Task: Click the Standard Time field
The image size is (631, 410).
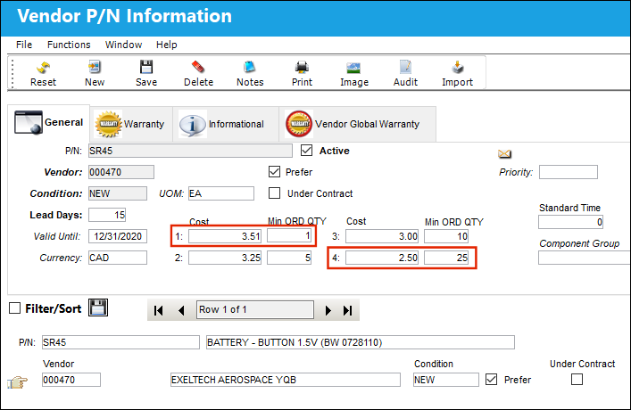Action: (570, 222)
